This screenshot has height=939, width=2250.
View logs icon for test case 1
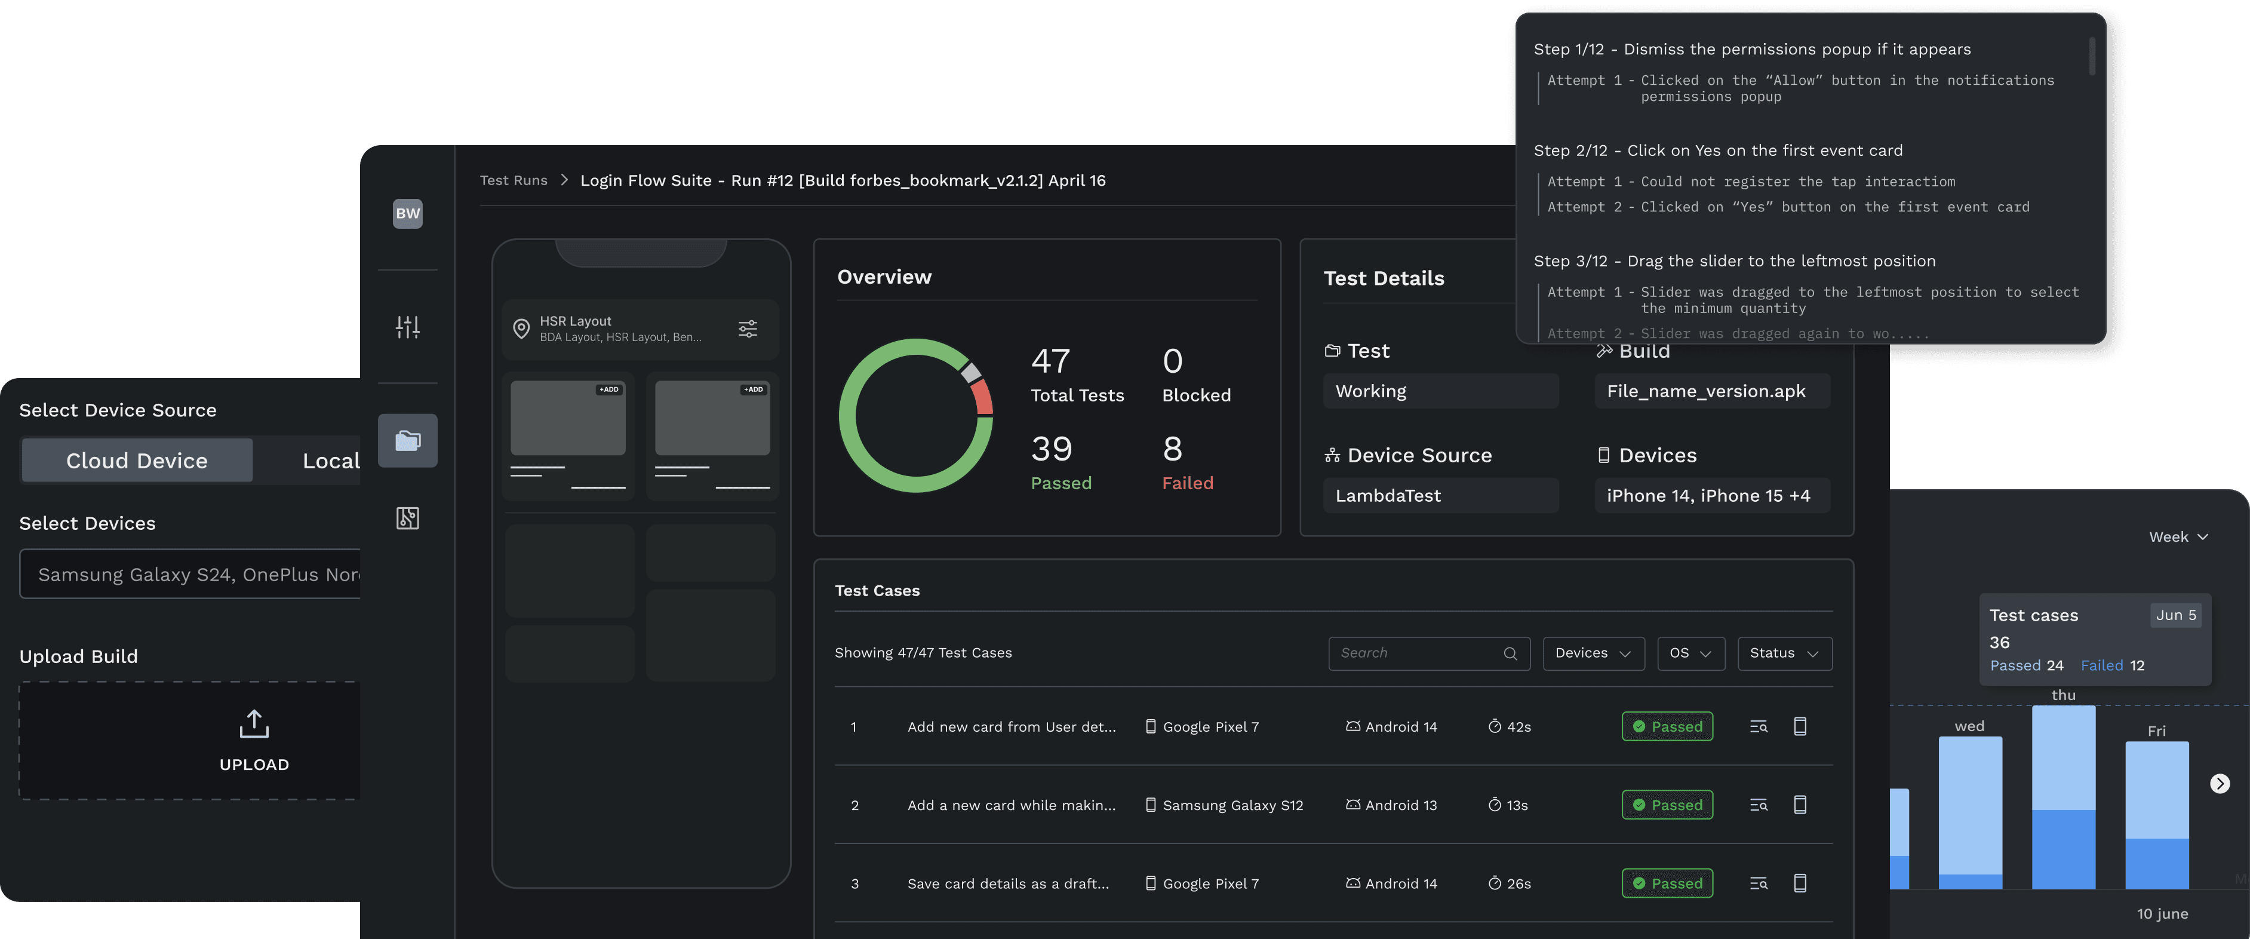(1759, 727)
